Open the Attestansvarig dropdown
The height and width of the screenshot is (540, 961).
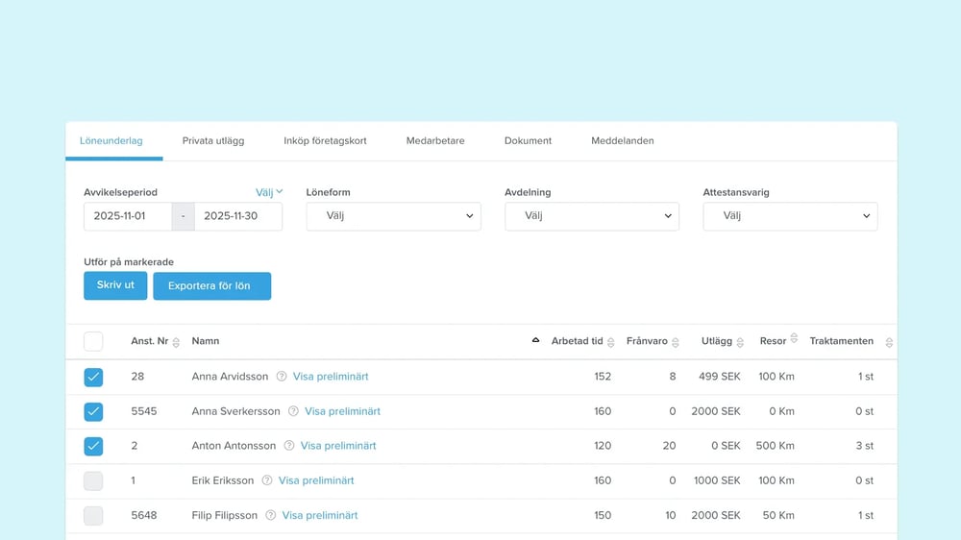pos(790,216)
